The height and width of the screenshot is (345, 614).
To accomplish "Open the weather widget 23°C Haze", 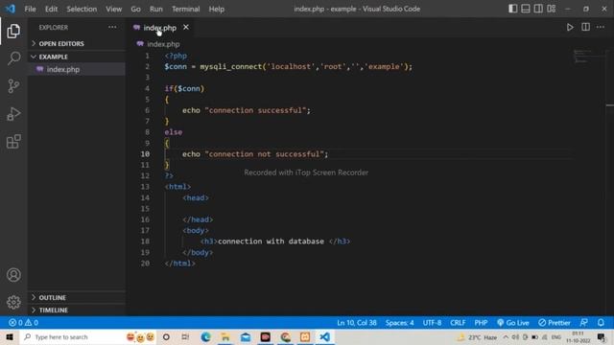I will pyautogui.click(x=477, y=337).
